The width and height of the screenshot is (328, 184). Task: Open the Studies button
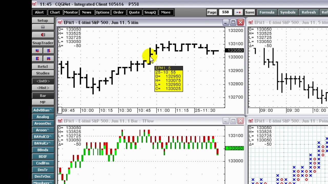[43, 73]
